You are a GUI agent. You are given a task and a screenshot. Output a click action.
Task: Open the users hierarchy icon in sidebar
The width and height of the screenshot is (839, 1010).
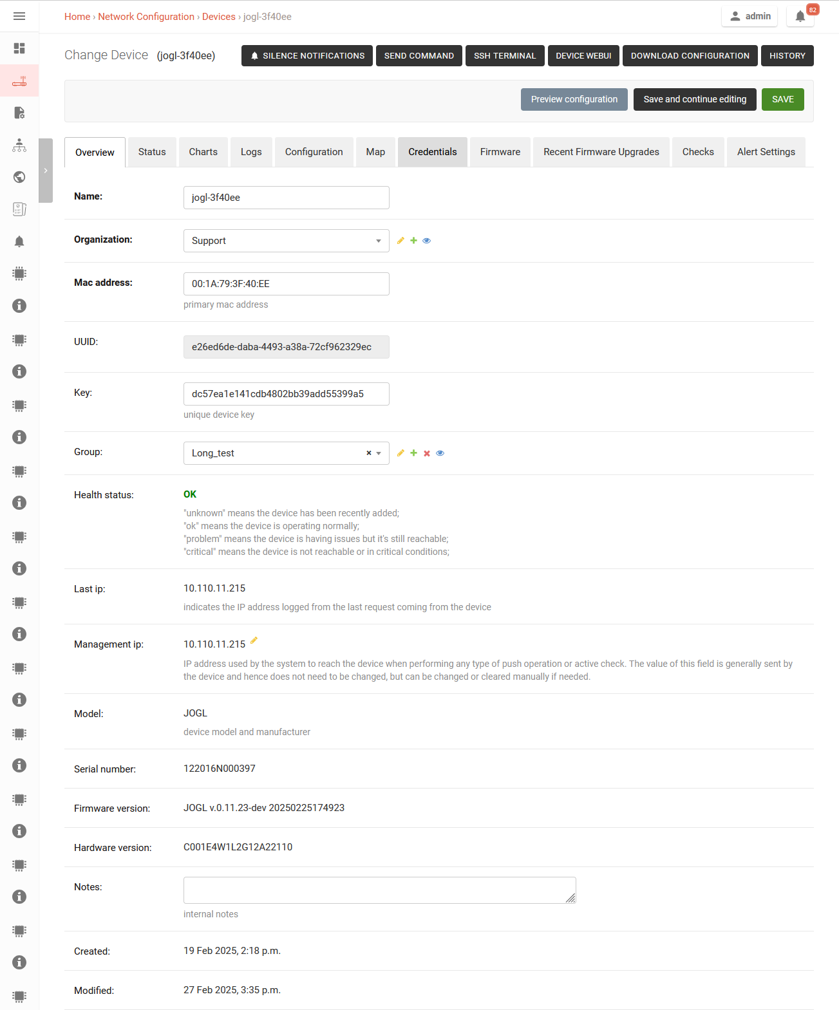point(19,145)
